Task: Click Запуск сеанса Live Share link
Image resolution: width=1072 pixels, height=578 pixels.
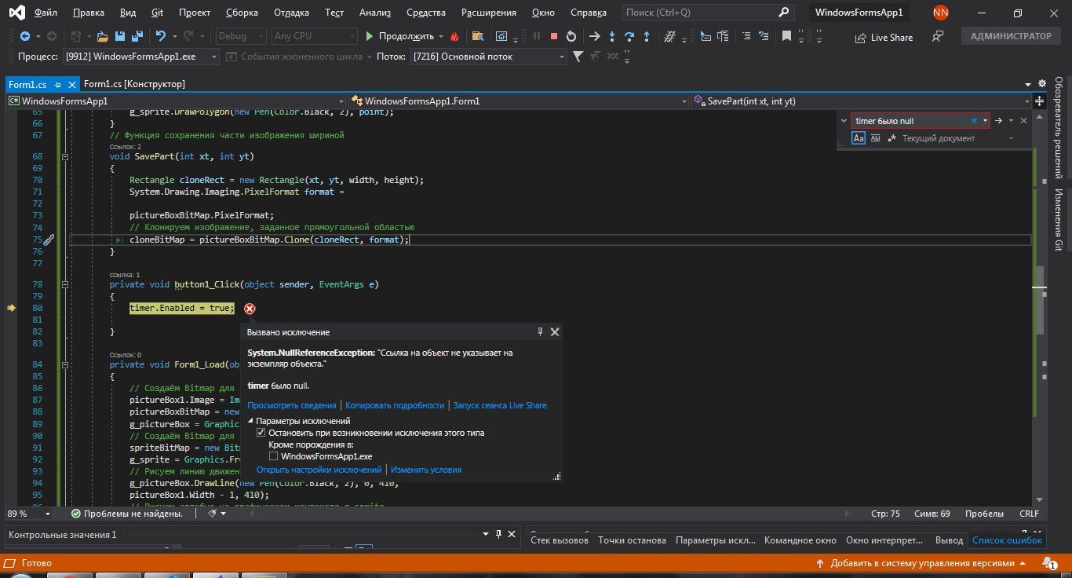Action: [500, 405]
